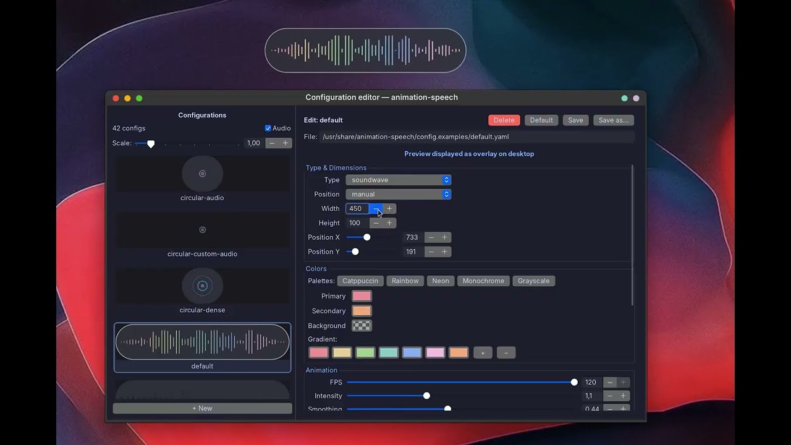Decrease the Height with minus button

(x=376, y=223)
